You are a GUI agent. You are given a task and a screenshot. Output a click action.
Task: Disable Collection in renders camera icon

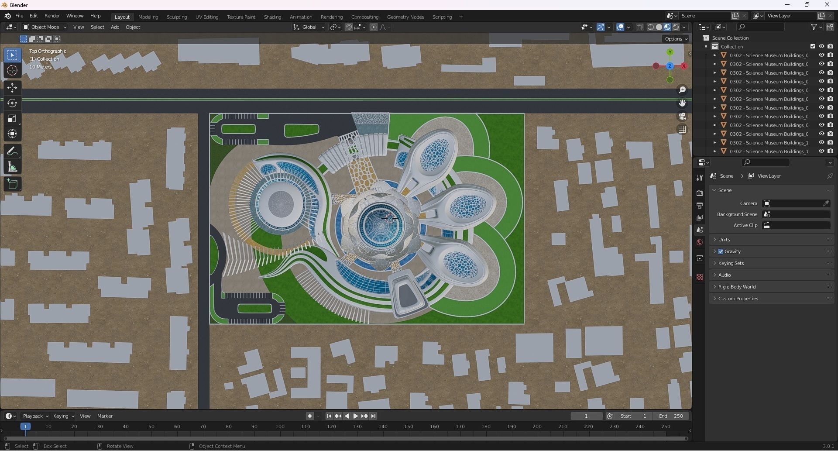click(x=830, y=46)
